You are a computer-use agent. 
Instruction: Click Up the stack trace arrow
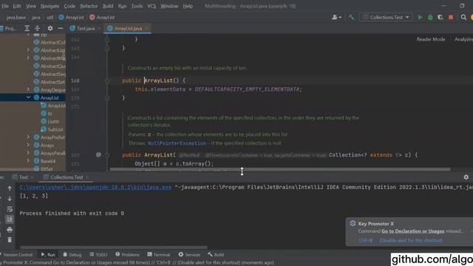coord(10,188)
